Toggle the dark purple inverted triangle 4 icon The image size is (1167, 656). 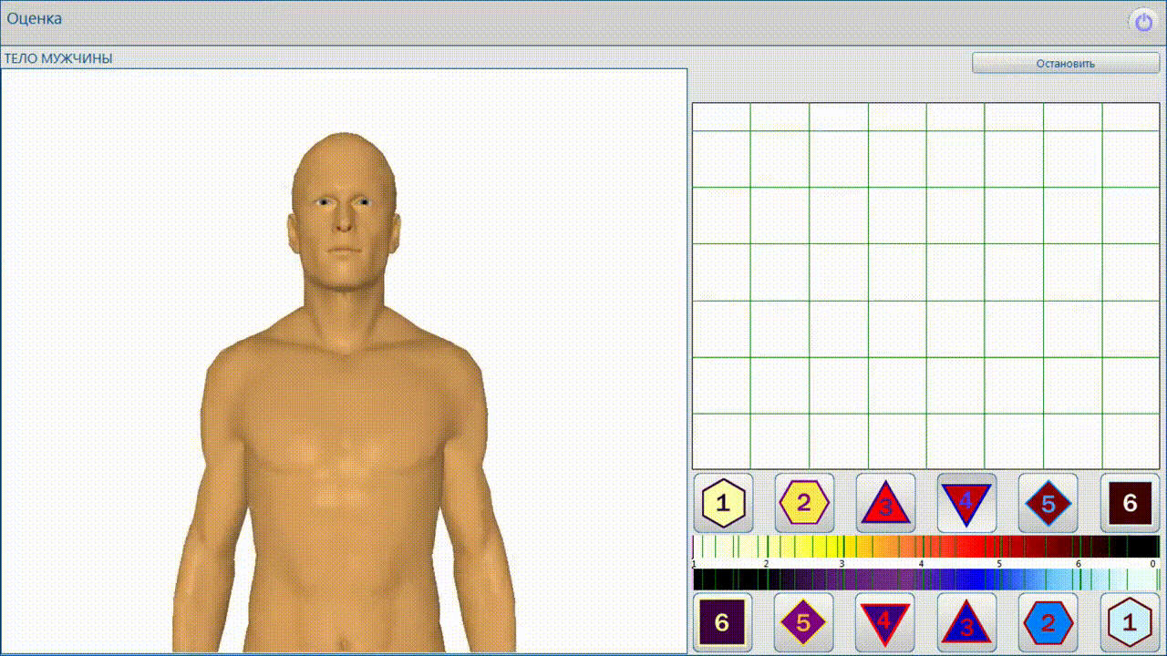885,622
